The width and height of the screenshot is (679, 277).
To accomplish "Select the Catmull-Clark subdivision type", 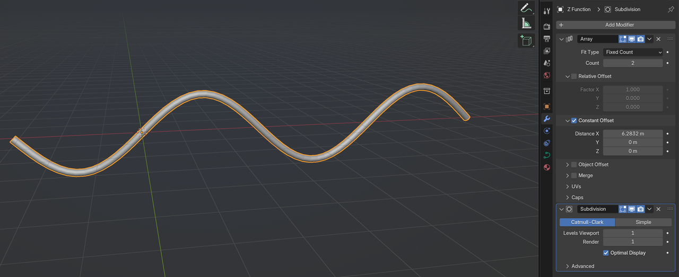I will coord(587,222).
